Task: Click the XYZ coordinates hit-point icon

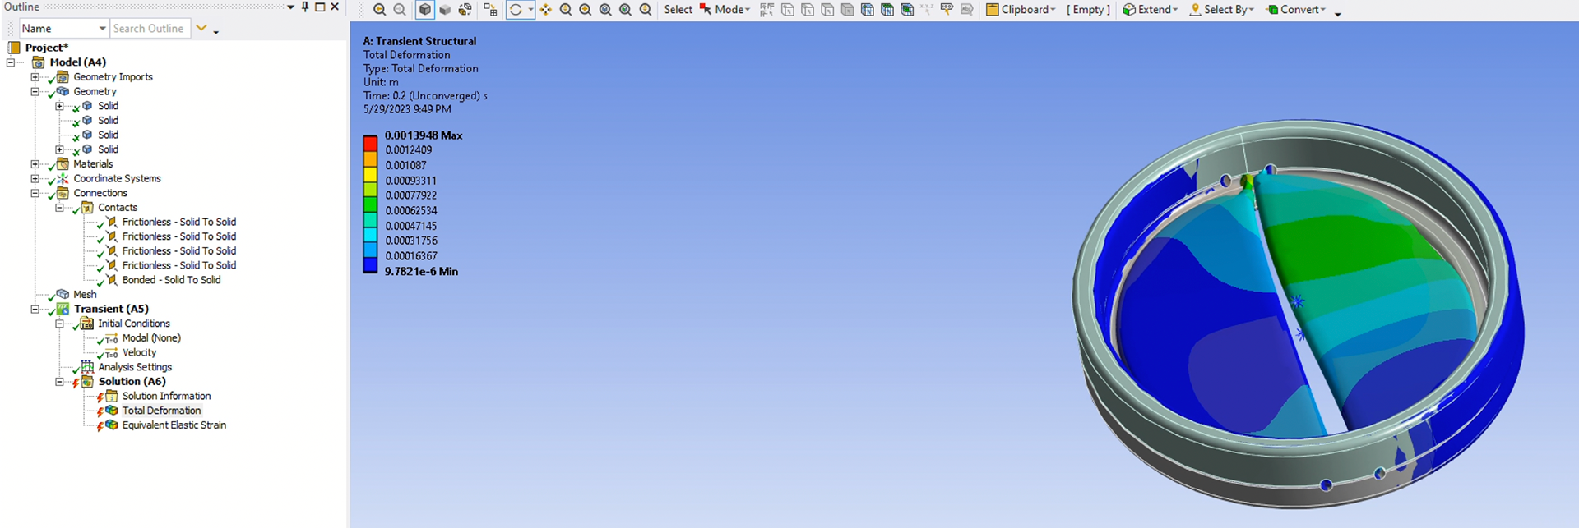Action: click(x=927, y=10)
